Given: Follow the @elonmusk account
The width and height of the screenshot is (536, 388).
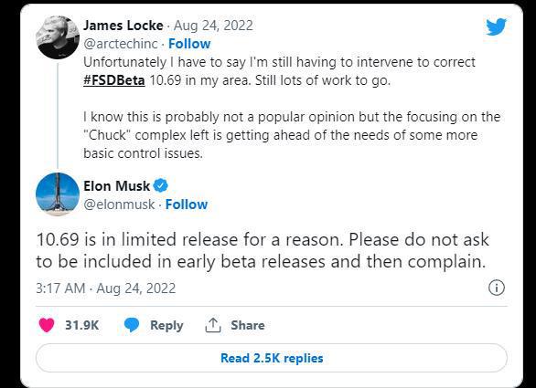Looking at the screenshot, I should [187, 204].
